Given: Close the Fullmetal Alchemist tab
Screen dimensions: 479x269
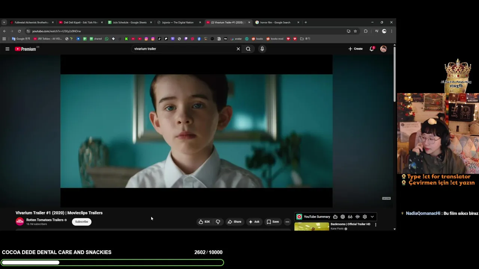Looking at the screenshot, I should pyautogui.click(x=53, y=22).
